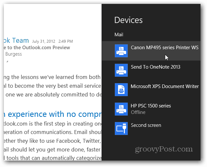Click the Offline status under HP PSC

(138, 112)
